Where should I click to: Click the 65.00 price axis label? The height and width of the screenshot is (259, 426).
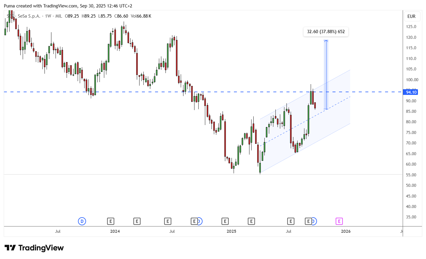[411, 154]
